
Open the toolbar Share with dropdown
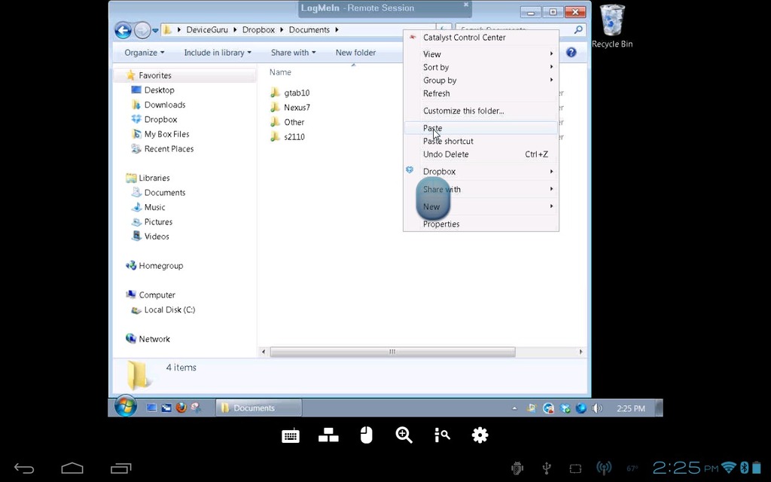pos(293,53)
